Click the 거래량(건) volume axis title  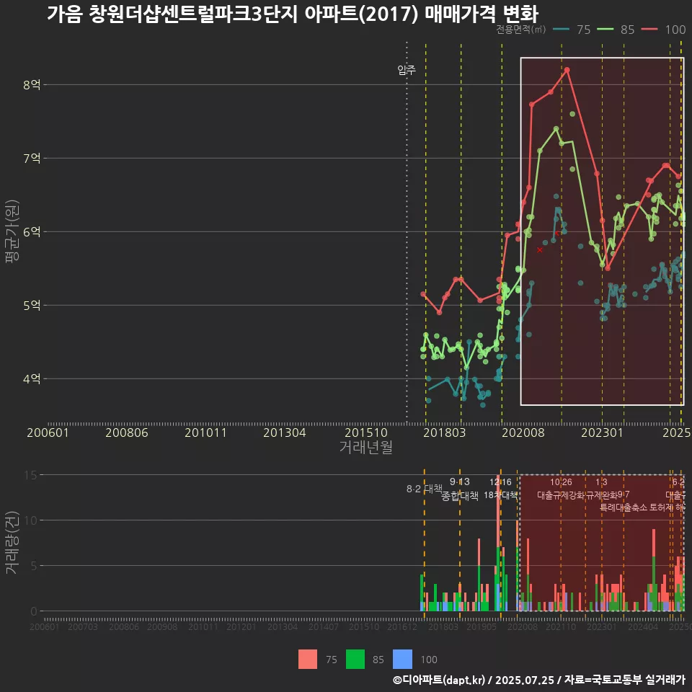click(x=12, y=542)
